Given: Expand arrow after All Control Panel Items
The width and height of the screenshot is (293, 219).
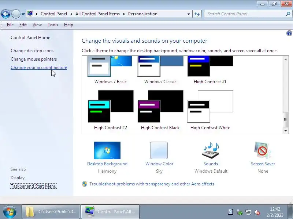Looking at the screenshot, I should [x=124, y=14].
